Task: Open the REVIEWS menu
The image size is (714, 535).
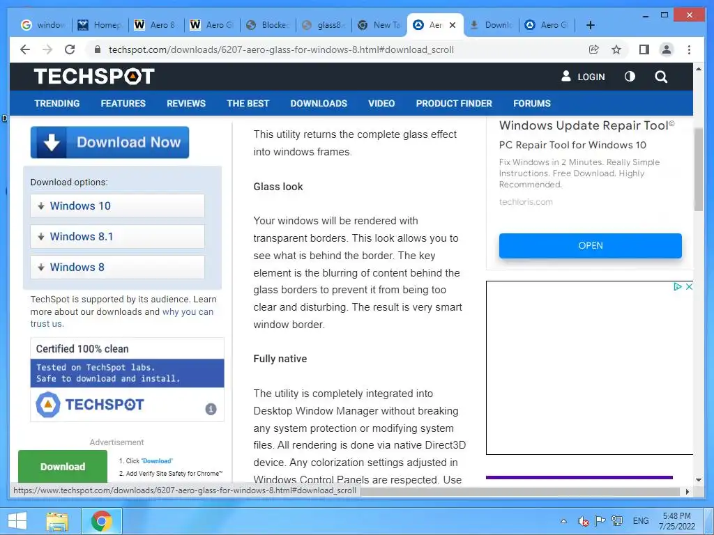Action: coord(186,103)
